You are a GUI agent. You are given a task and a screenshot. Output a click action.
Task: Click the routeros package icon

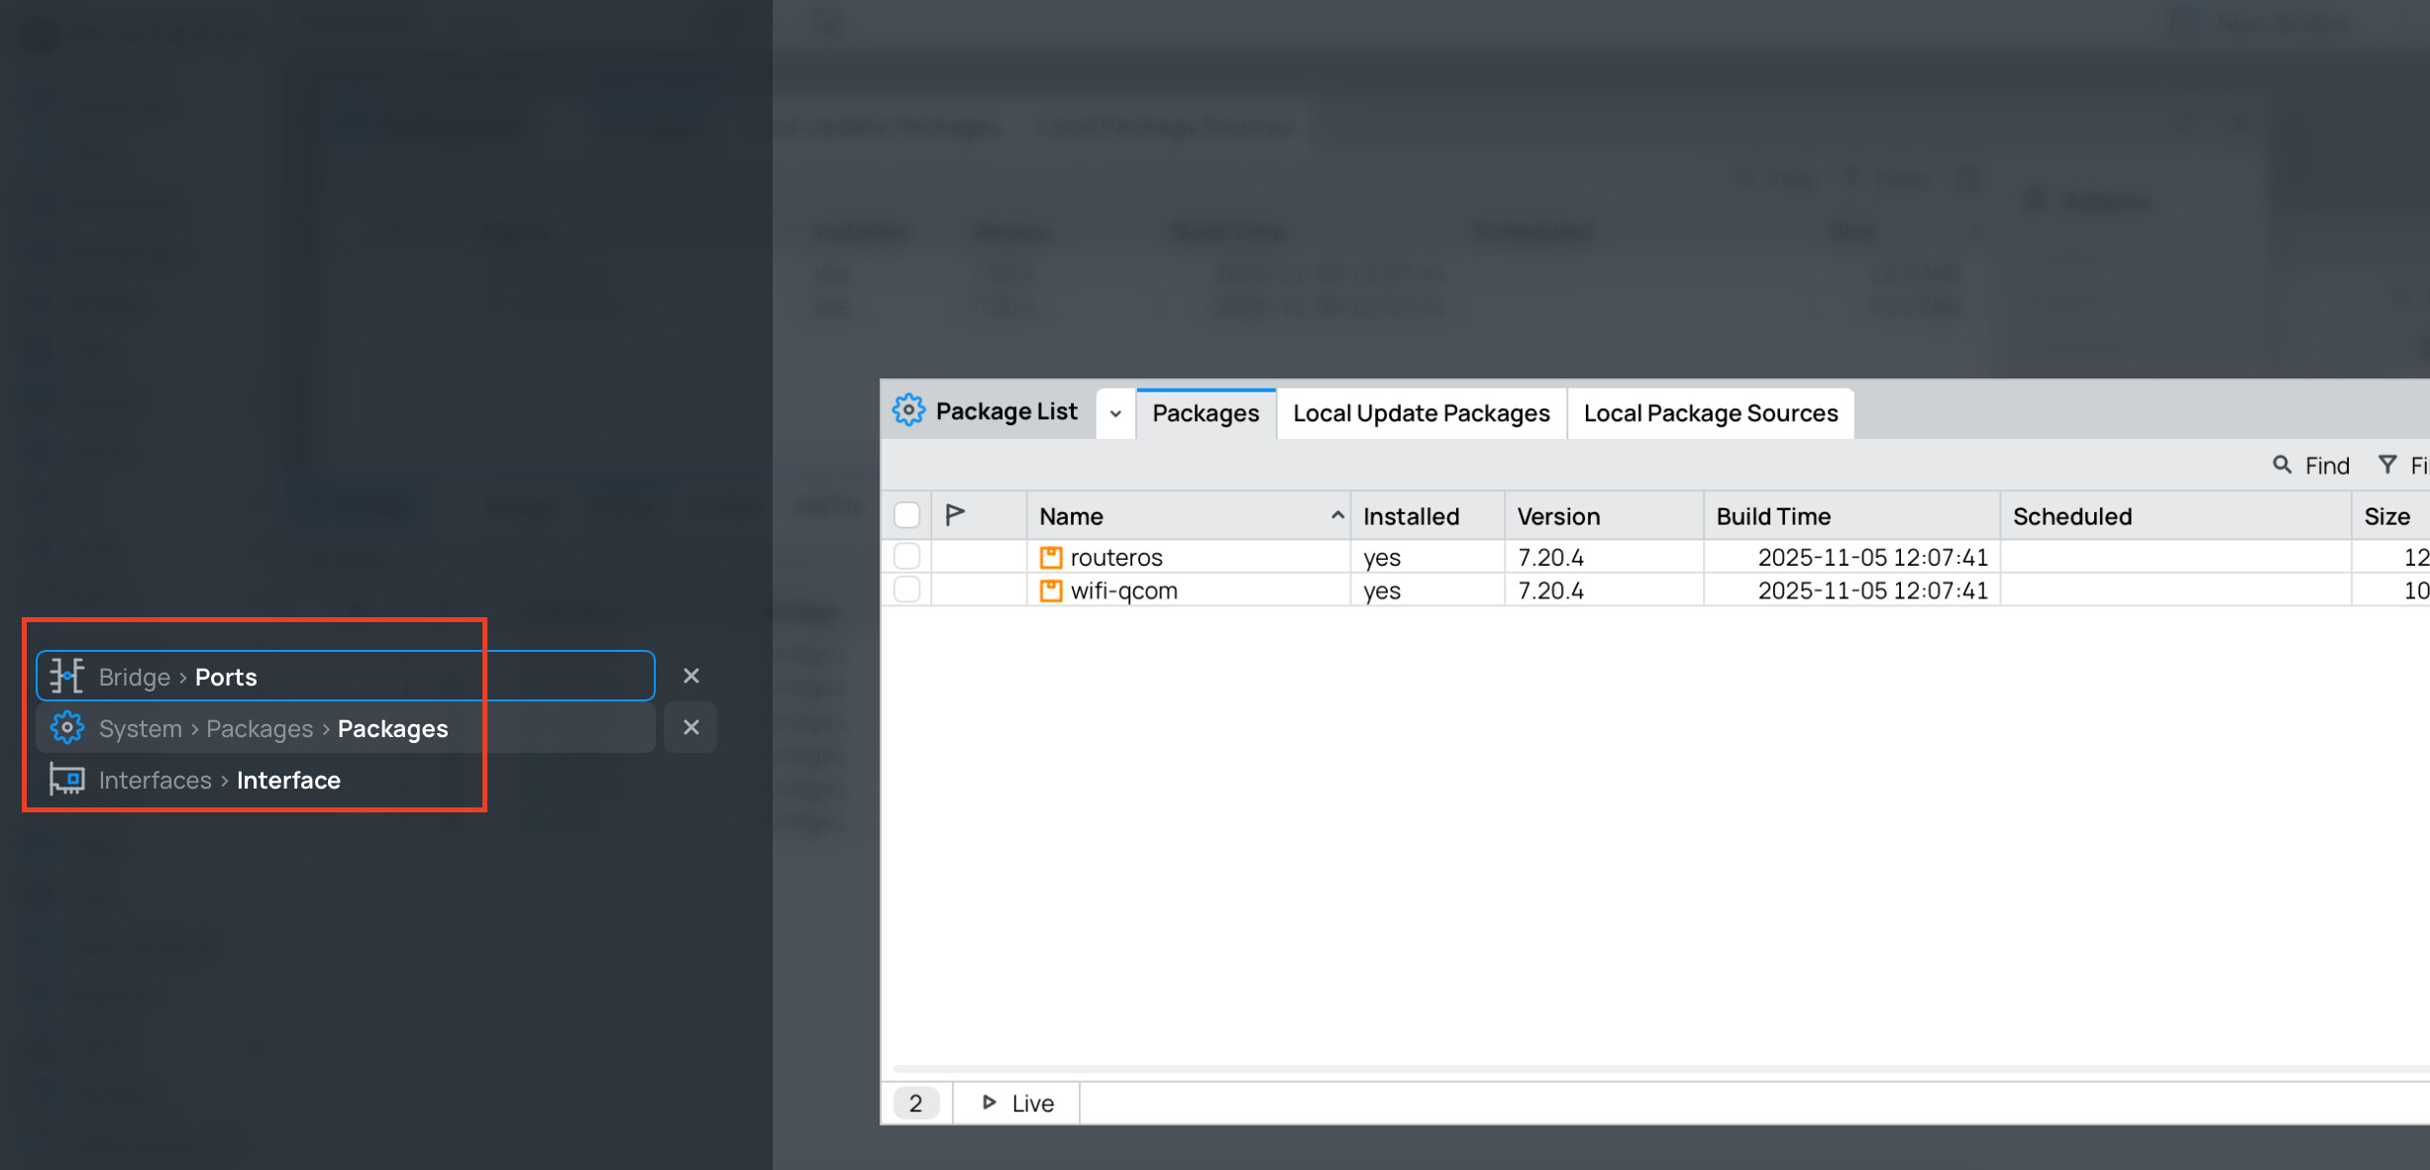[x=1050, y=557]
